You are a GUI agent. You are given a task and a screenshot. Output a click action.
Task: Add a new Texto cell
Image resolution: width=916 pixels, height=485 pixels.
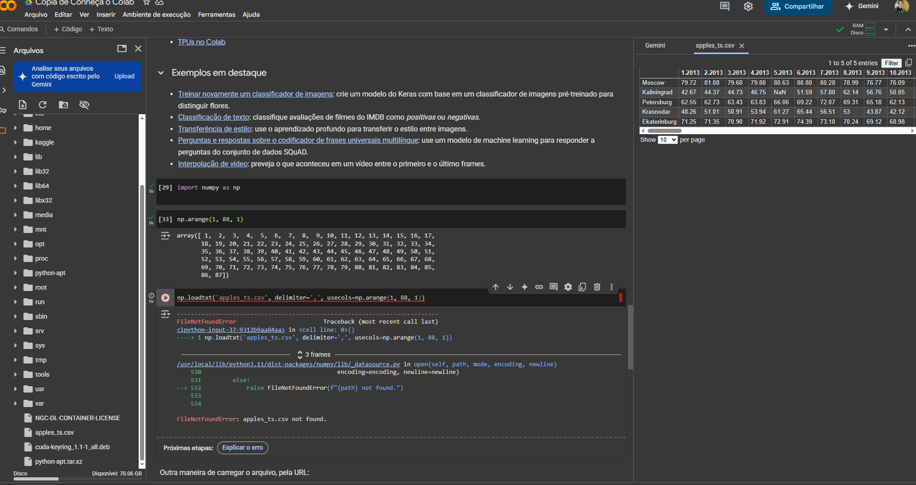tap(101, 29)
